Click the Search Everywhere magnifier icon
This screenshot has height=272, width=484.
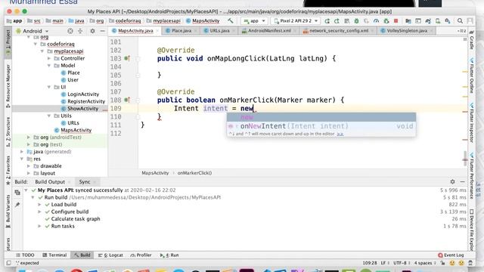pyautogui.click(x=460, y=21)
